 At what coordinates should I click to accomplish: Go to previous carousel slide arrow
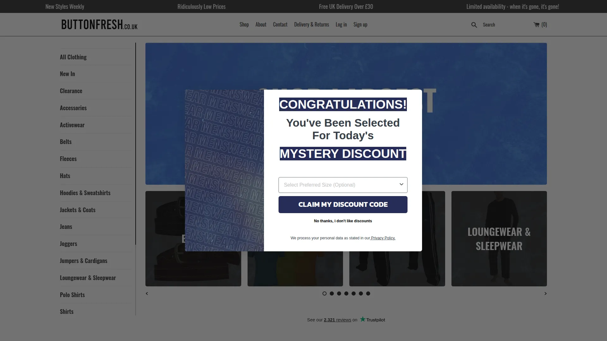[x=147, y=294]
